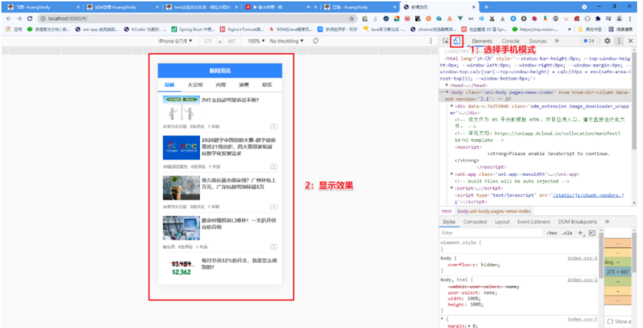
Task: Open the Layout tab
Action: click(x=502, y=222)
